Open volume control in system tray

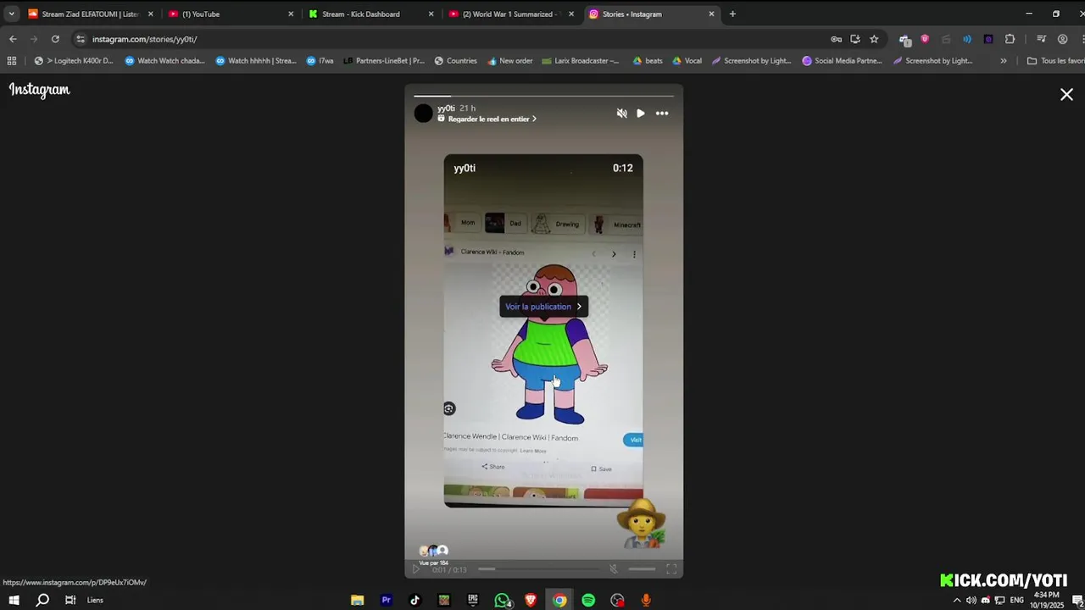pos(971,600)
